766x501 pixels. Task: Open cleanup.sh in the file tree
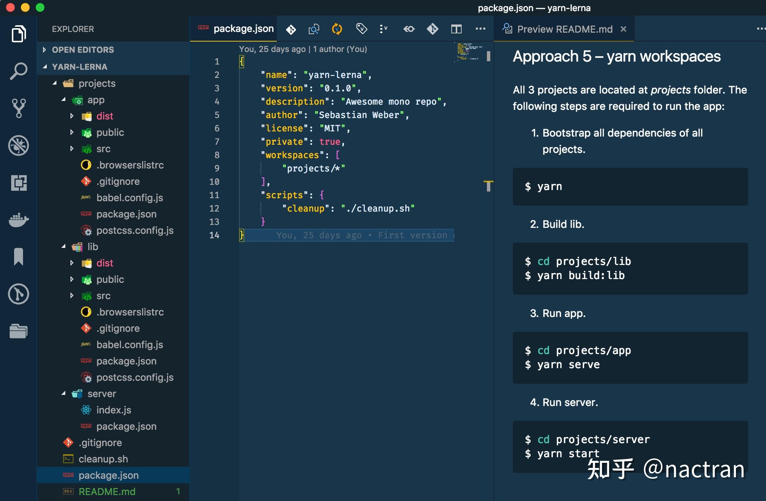tap(103, 459)
